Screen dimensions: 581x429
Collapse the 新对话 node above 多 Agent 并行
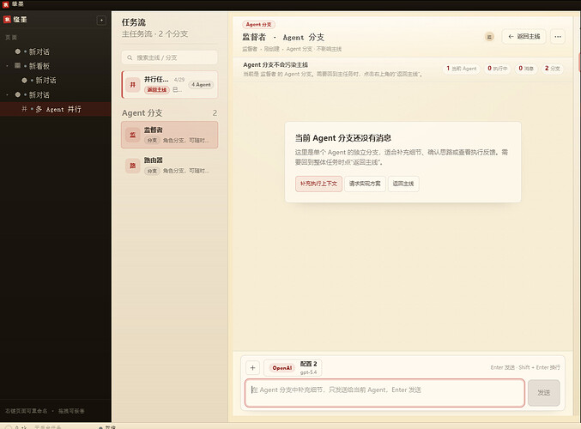pos(7,95)
